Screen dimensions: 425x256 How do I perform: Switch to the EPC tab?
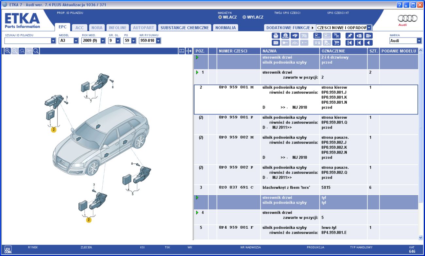[x=62, y=27]
